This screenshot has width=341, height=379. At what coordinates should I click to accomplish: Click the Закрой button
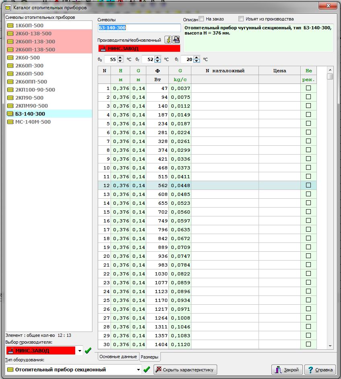(287, 370)
